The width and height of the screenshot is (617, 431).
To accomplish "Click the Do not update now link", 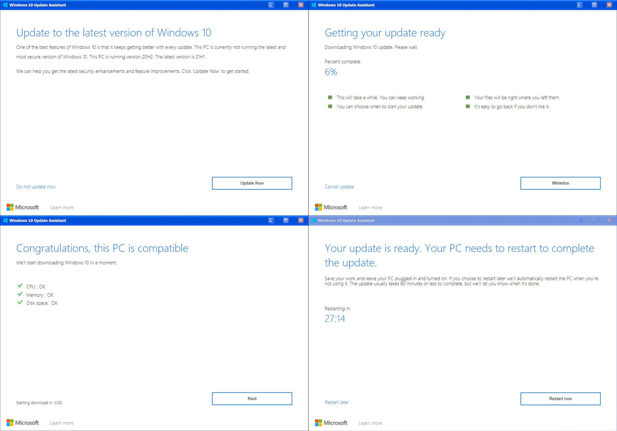I will point(36,187).
